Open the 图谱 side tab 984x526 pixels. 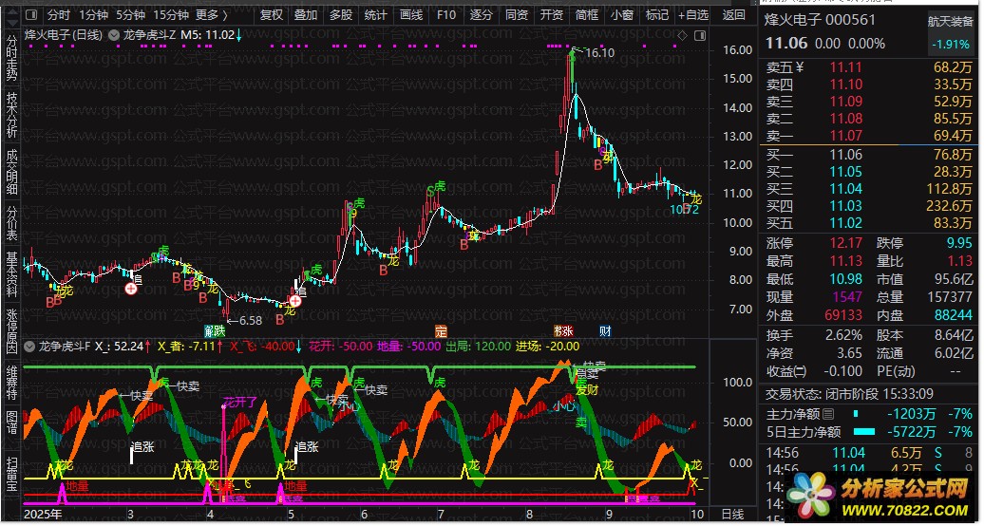(12, 423)
